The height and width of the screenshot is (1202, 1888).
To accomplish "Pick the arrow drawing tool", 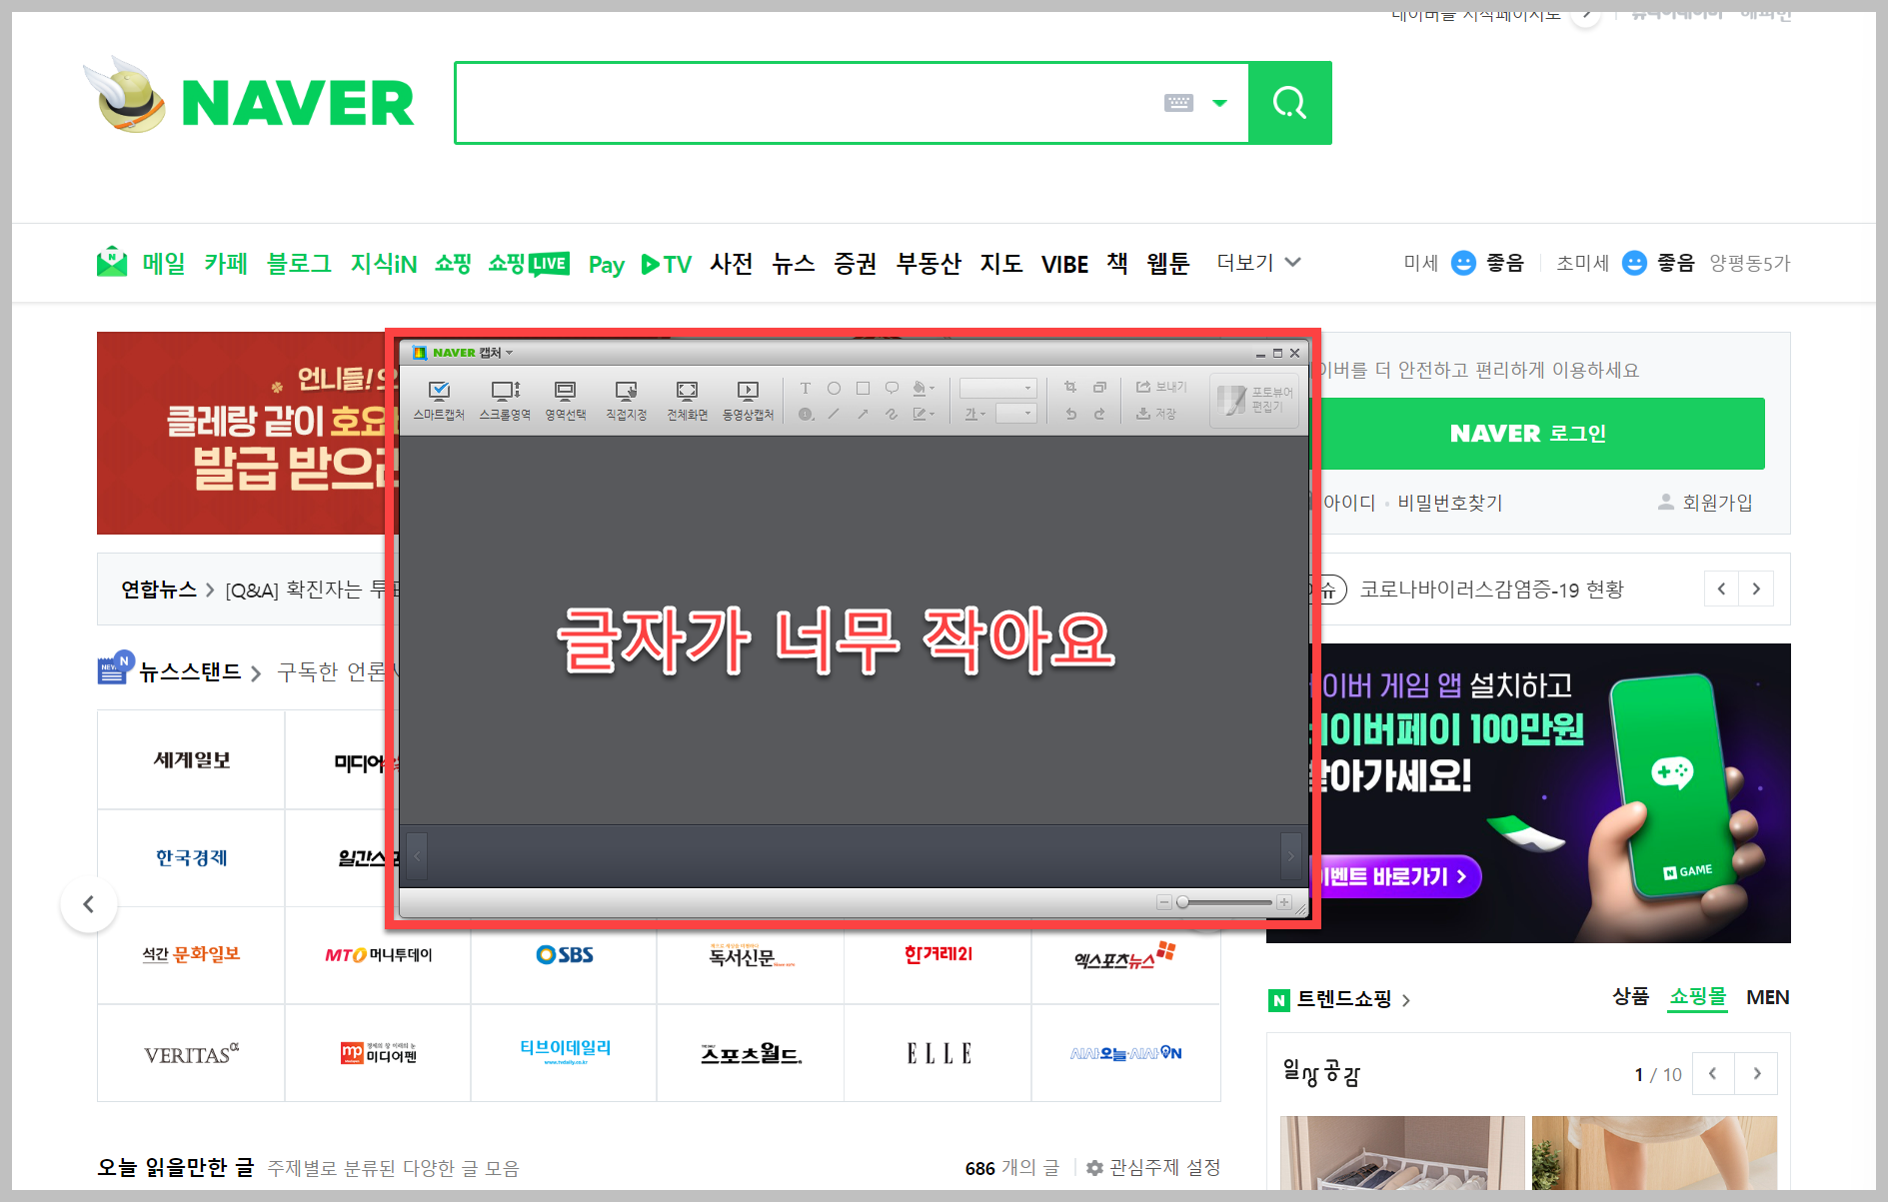I will (x=863, y=414).
